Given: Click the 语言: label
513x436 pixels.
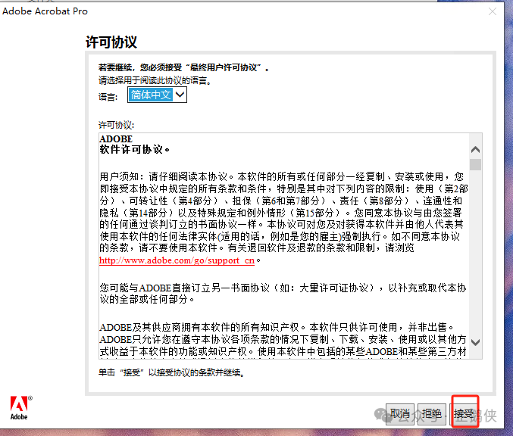Looking at the screenshot, I should click(x=108, y=97).
